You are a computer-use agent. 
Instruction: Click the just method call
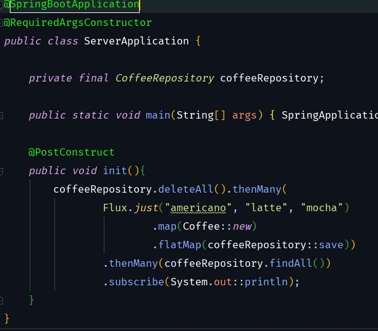click(146, 208)
